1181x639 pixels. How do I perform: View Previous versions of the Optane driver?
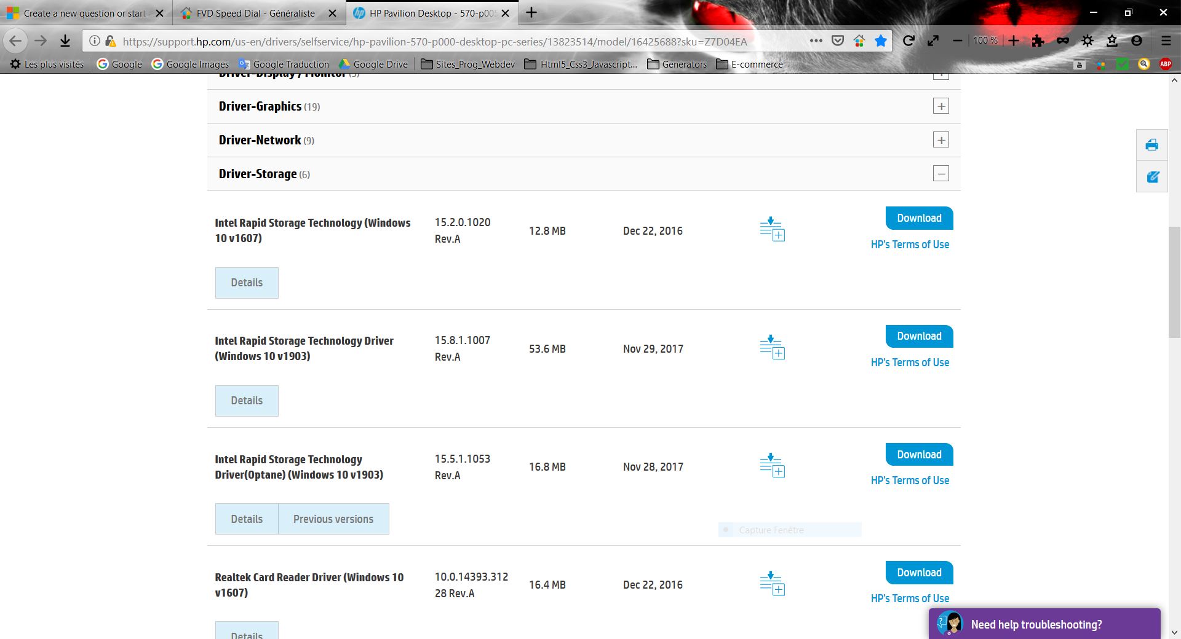point(333,519)
